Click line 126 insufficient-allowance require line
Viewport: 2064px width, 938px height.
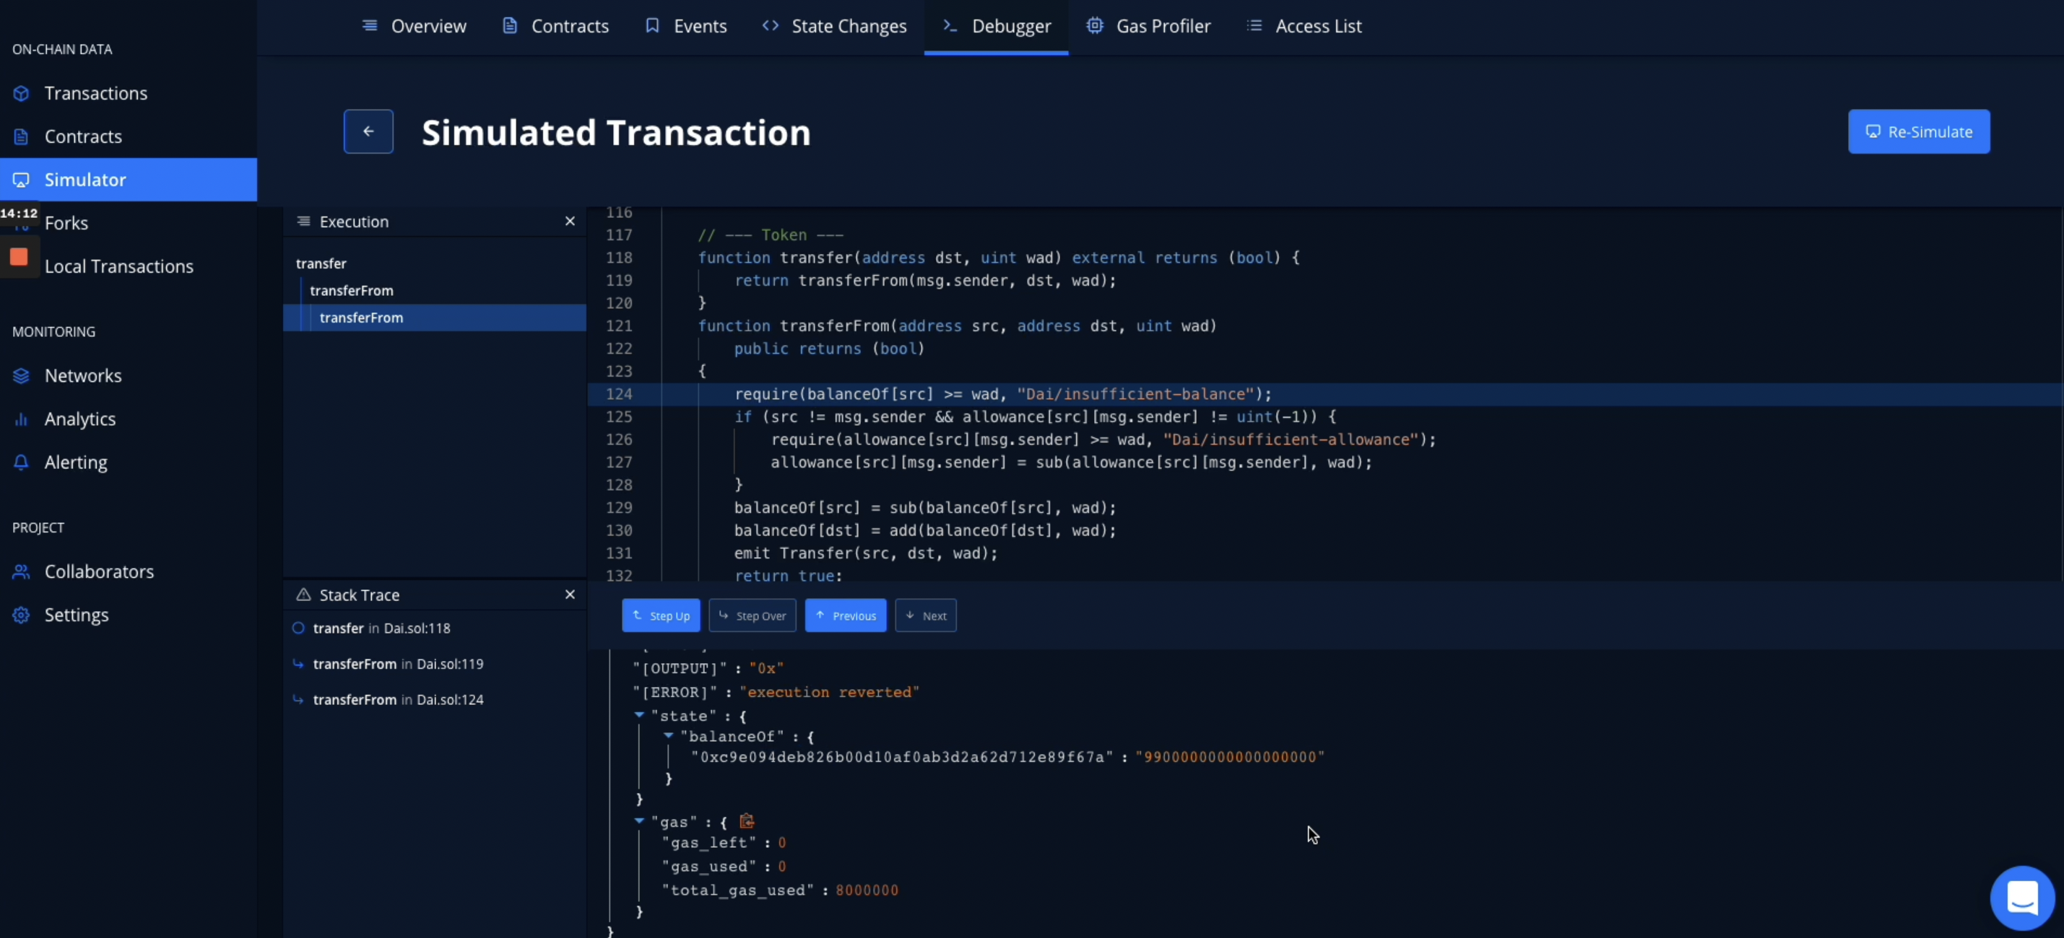1103,439
